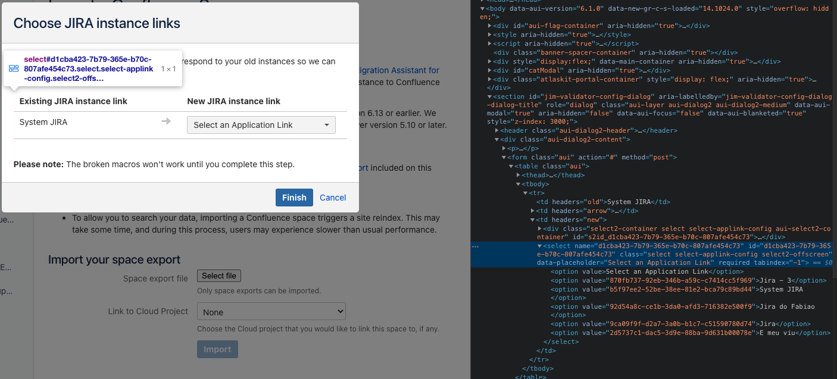Viewport: 837px width, 379px height.
Task: Open the Link to Cloud Project dropdown
Action: tap(271, 312)
